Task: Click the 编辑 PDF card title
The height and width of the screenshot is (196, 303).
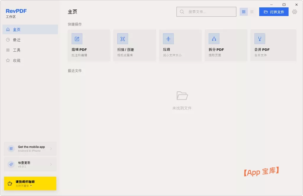Action: (79, 50)
